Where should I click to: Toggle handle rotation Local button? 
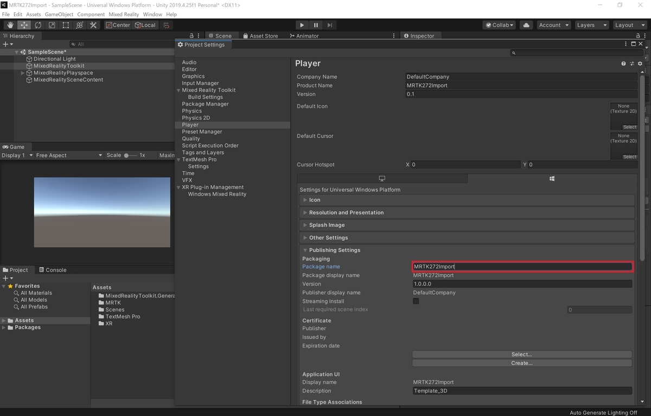145,25
